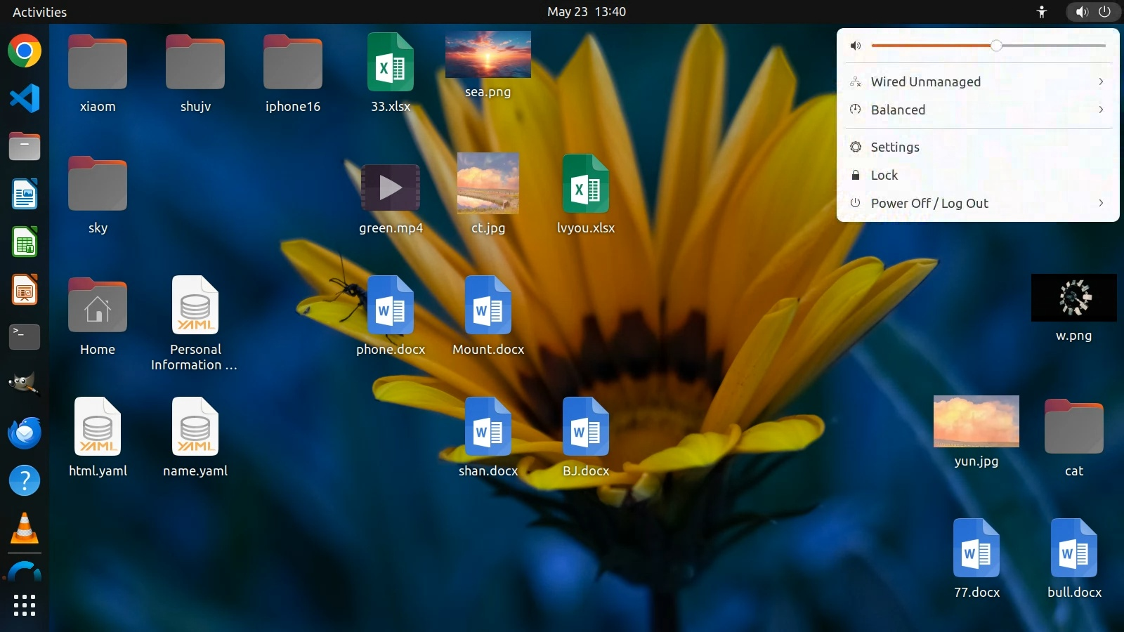This screenshot has width=1124, height=632.
Task: Open the Terminal from the dock
Action: click(x=25, y=337)
